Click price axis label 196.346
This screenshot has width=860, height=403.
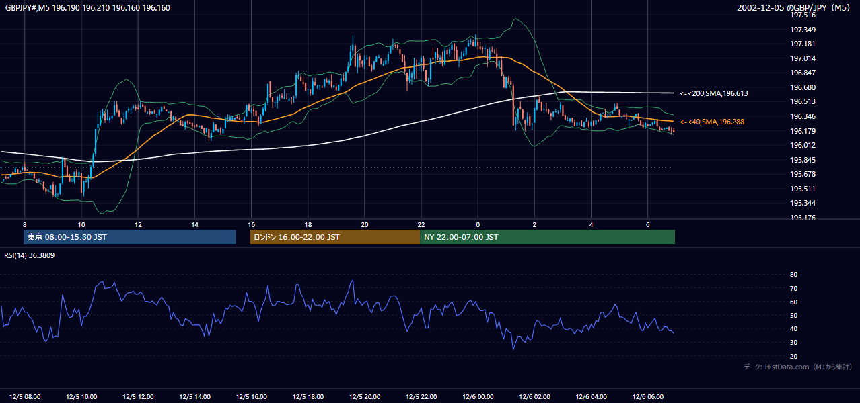(801, 116)
